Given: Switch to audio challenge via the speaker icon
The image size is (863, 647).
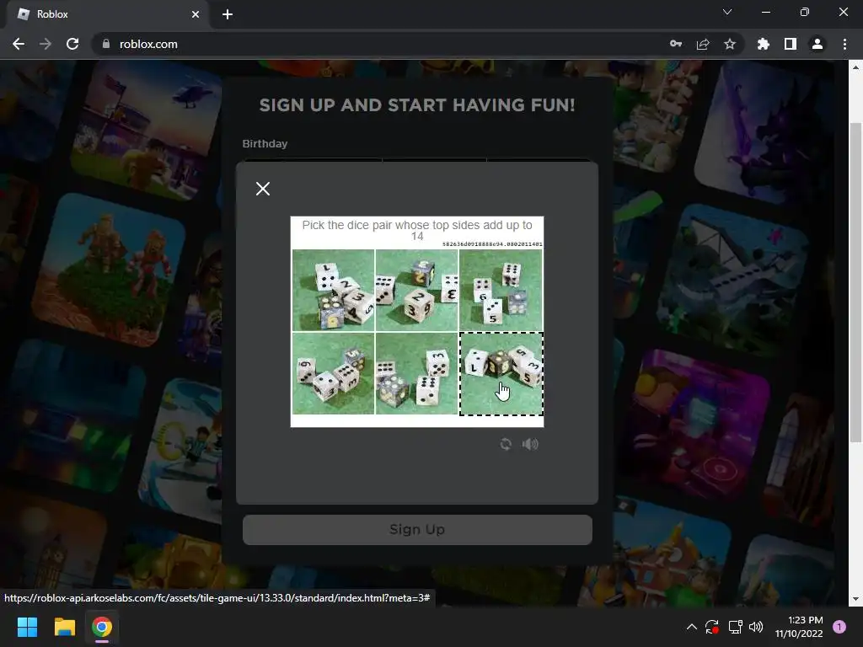Looking at the screenshot, I should [530, 444].
